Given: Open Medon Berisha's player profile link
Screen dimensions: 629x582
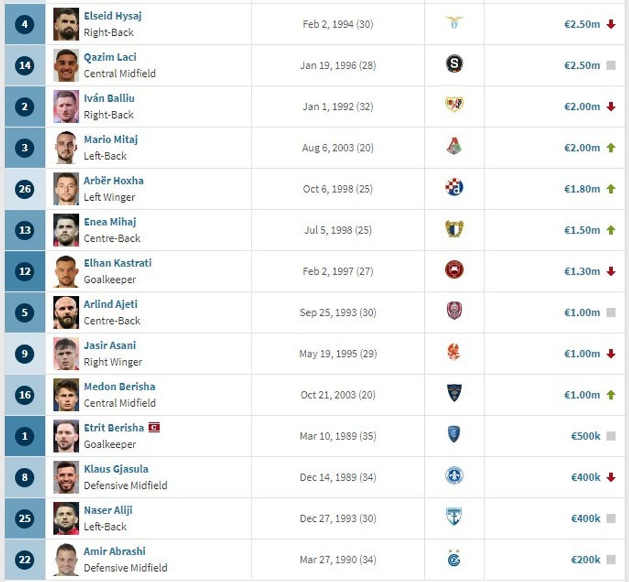Looking at the screenshot, I should coord(119,386).
